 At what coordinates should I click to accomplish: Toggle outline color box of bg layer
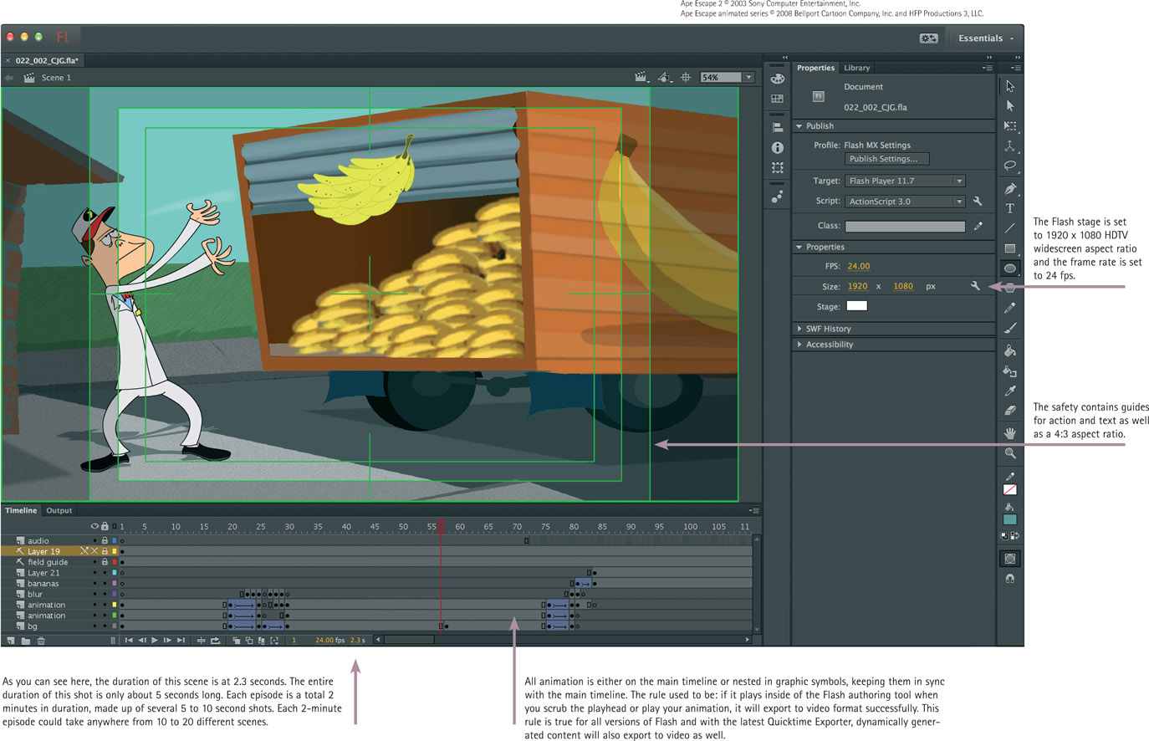tap(115, 626)
